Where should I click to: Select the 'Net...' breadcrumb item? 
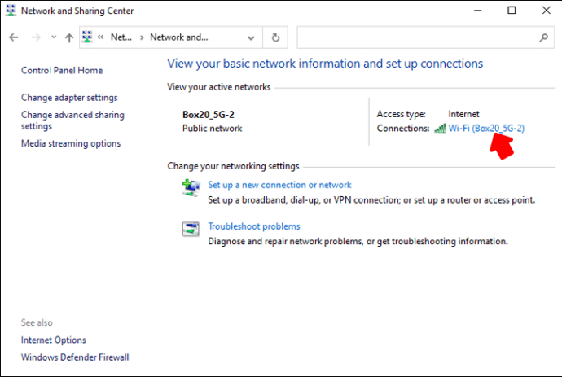coord(121,37)
